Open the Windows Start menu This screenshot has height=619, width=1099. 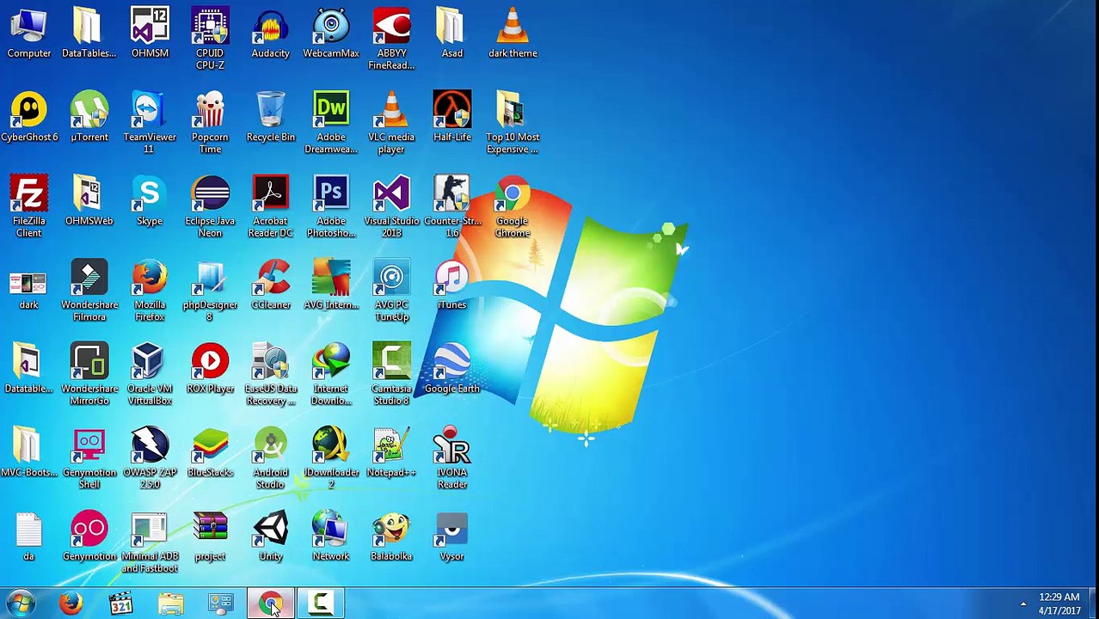21,604
